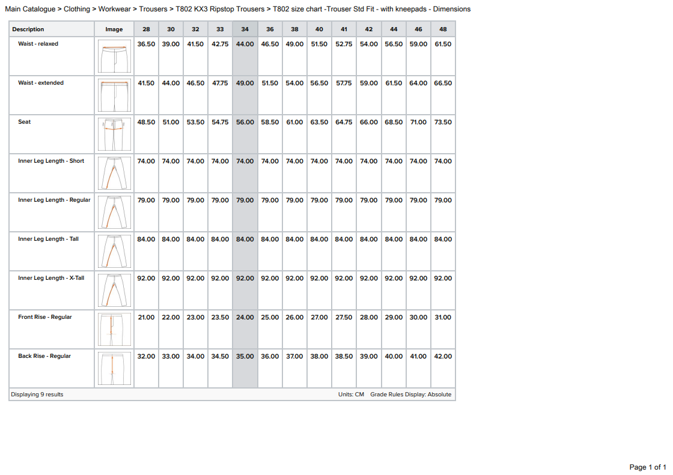
Task: Open Inner Leg Length - Regular image
Action: tap(114, 212)
